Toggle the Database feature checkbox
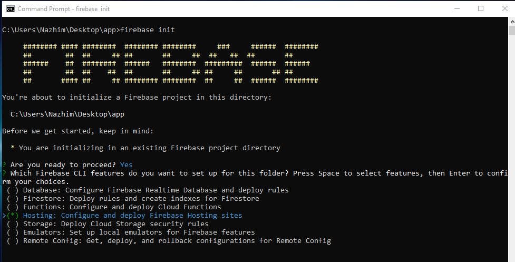 pos(13,190)
